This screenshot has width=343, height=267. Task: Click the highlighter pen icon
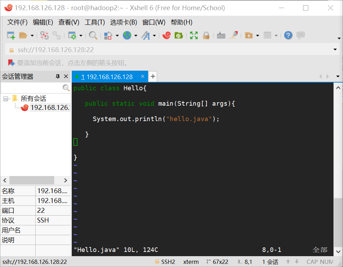234,35
